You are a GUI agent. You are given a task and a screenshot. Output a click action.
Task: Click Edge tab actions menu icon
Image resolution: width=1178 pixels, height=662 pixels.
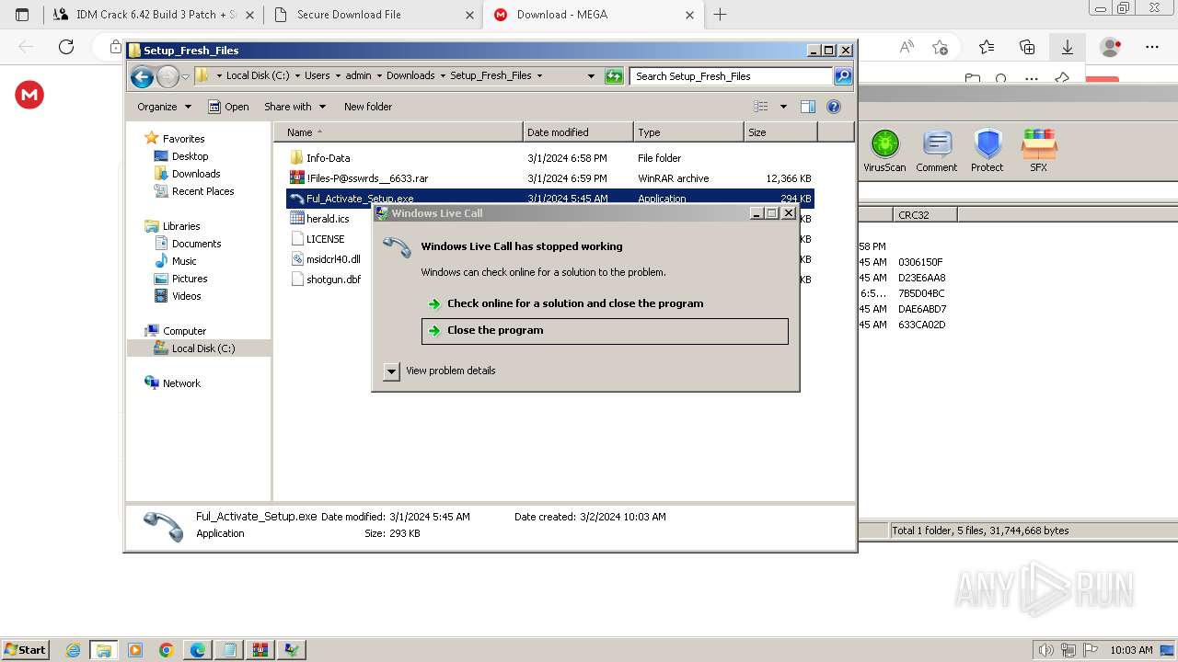(x=22, y=15)
